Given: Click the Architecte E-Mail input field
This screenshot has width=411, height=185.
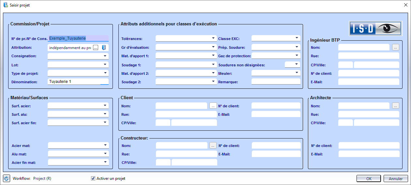Looking at the screenshot, I should pyautogui.click(x=369, y=154).
